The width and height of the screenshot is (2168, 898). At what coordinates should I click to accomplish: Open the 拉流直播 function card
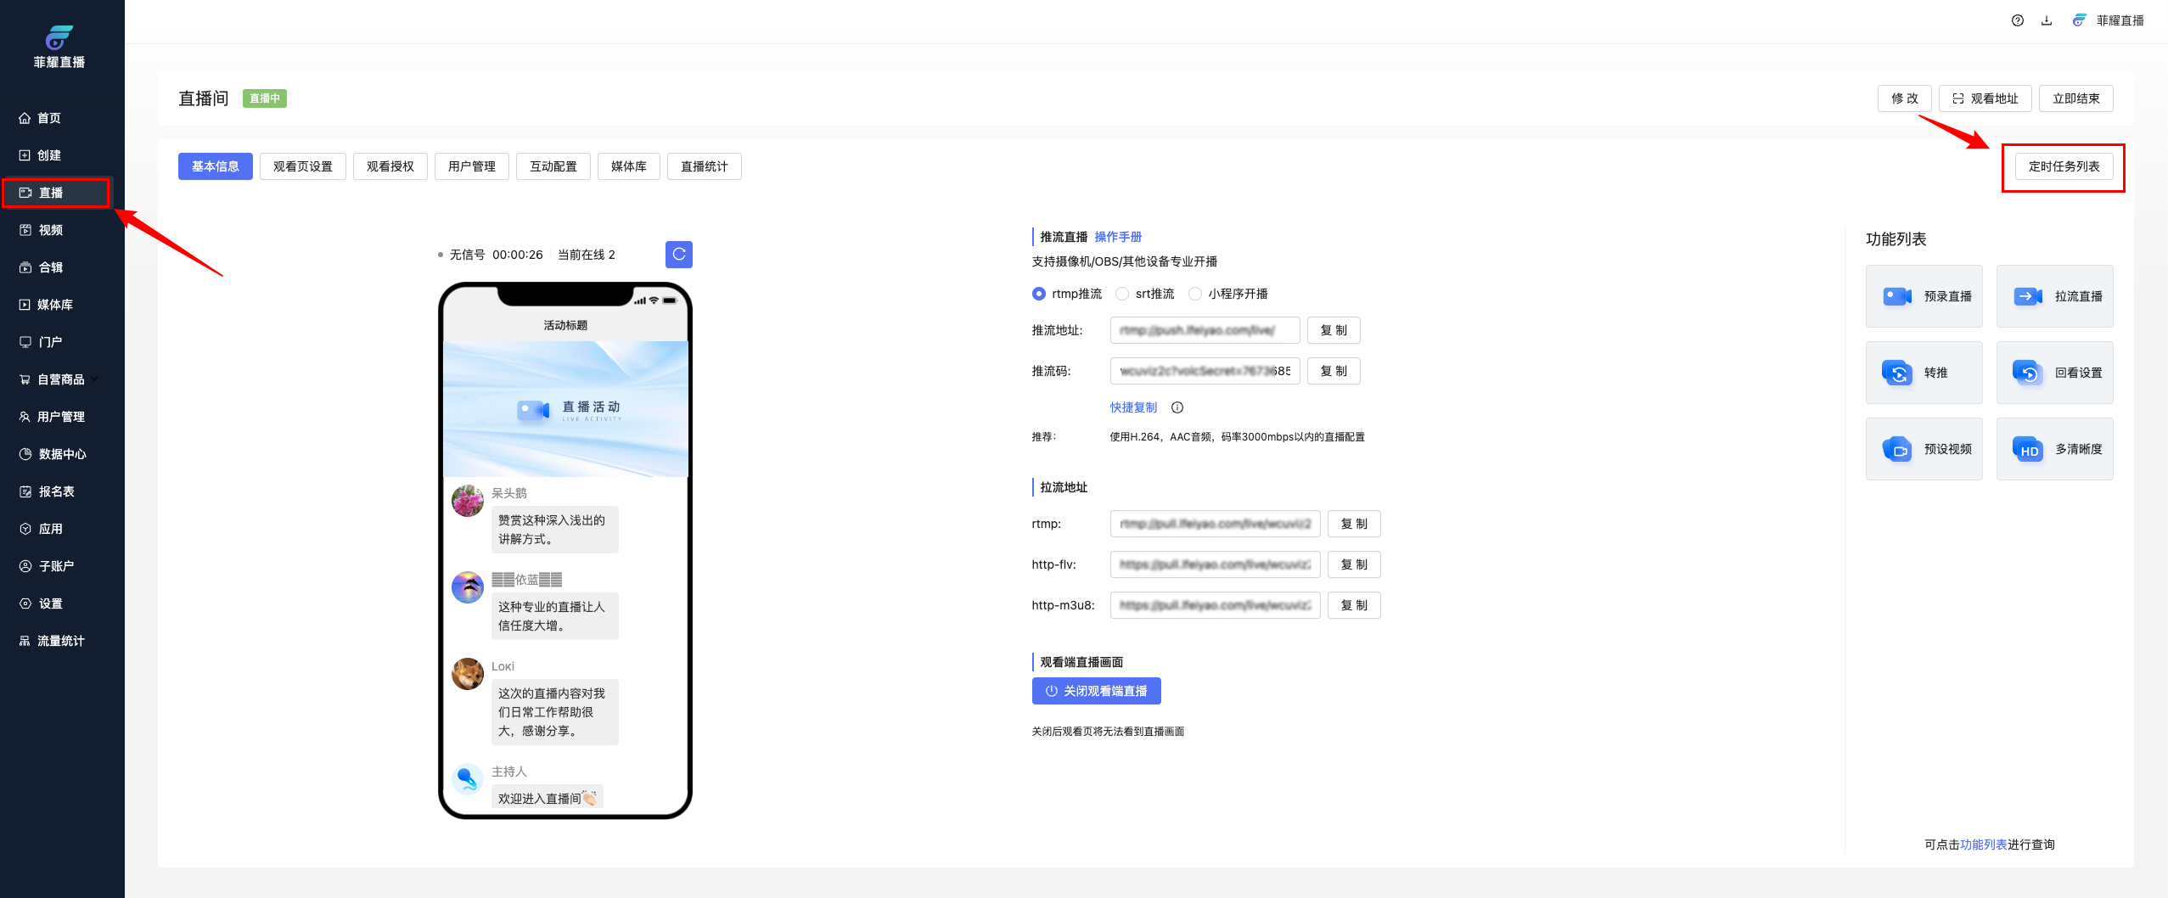[x=2054, y=296]
